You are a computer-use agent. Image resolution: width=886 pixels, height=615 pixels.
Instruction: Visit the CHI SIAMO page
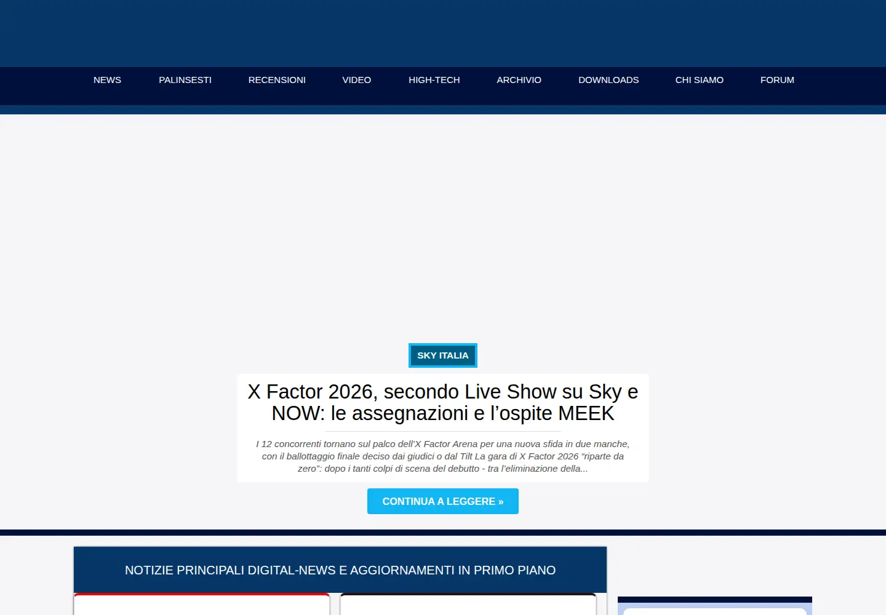tap(700, 80)
